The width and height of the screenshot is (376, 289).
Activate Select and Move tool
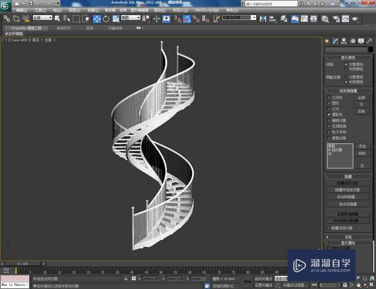pyautogui.click(x=97, y=19)
